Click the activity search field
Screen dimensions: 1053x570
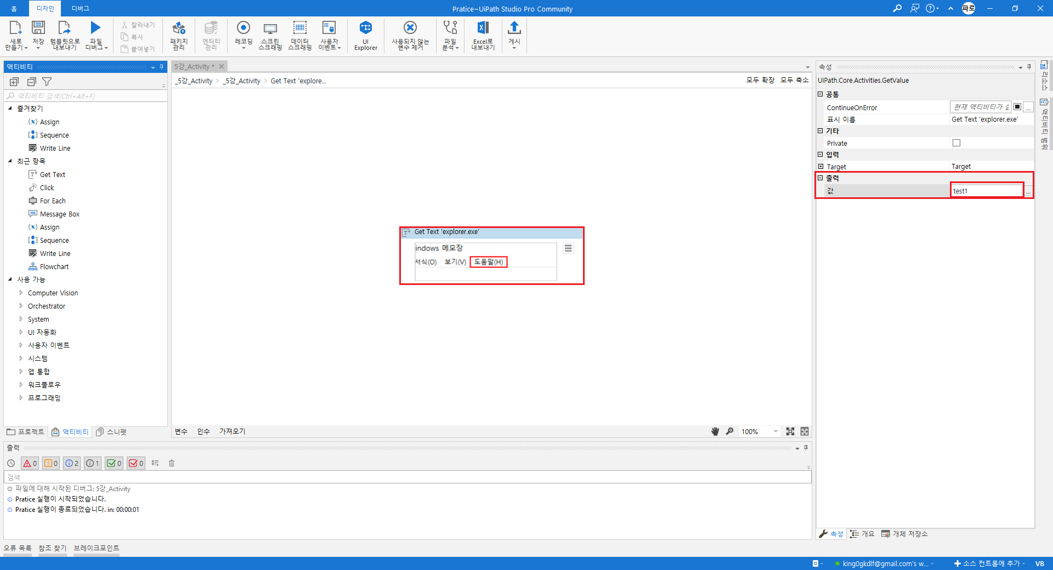86,96
